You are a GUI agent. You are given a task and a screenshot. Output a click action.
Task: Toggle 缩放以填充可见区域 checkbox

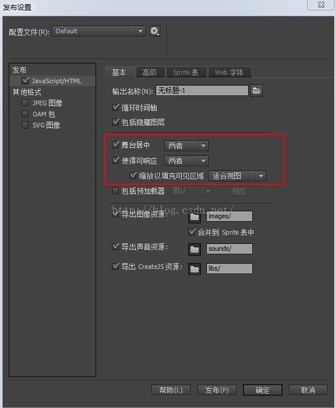[x=133, y=176]
